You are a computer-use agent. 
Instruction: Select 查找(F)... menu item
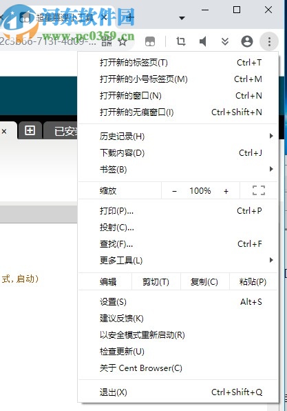point(178,243)
